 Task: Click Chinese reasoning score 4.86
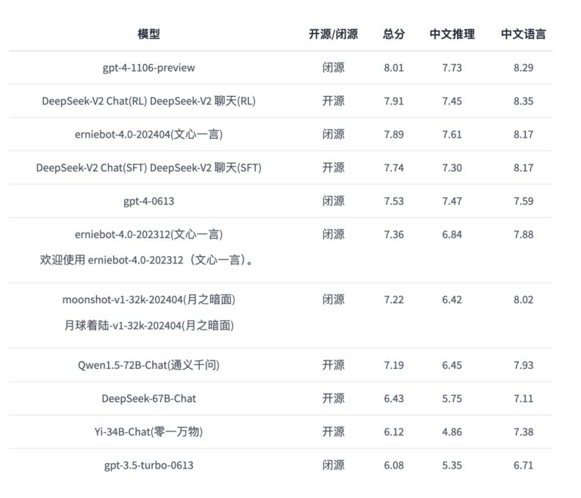452,431
